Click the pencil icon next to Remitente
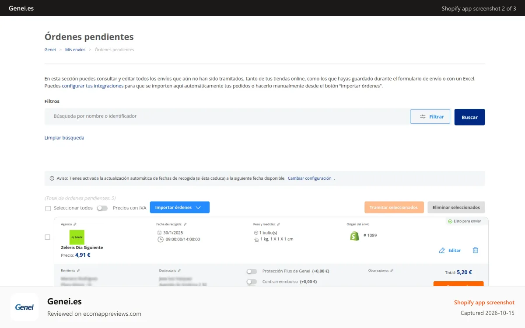 coord(78,271)
